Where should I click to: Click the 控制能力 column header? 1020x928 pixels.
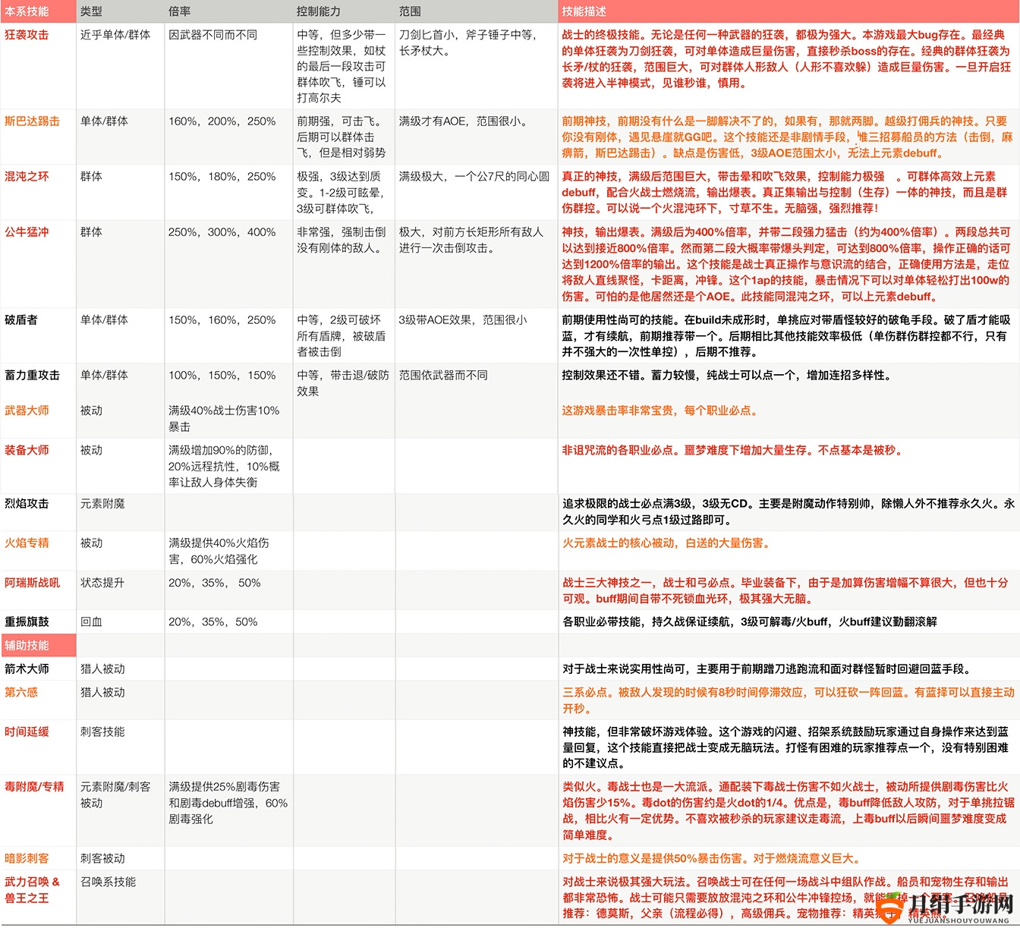tap(344, 11)
